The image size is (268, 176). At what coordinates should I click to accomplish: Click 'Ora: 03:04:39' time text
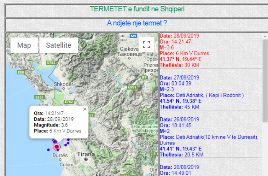(x=175, y=83)
